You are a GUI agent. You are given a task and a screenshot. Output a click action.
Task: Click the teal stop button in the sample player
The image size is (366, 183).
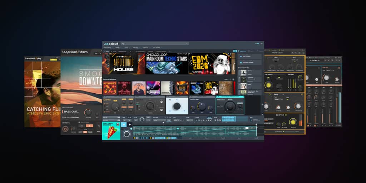(123, 125)
